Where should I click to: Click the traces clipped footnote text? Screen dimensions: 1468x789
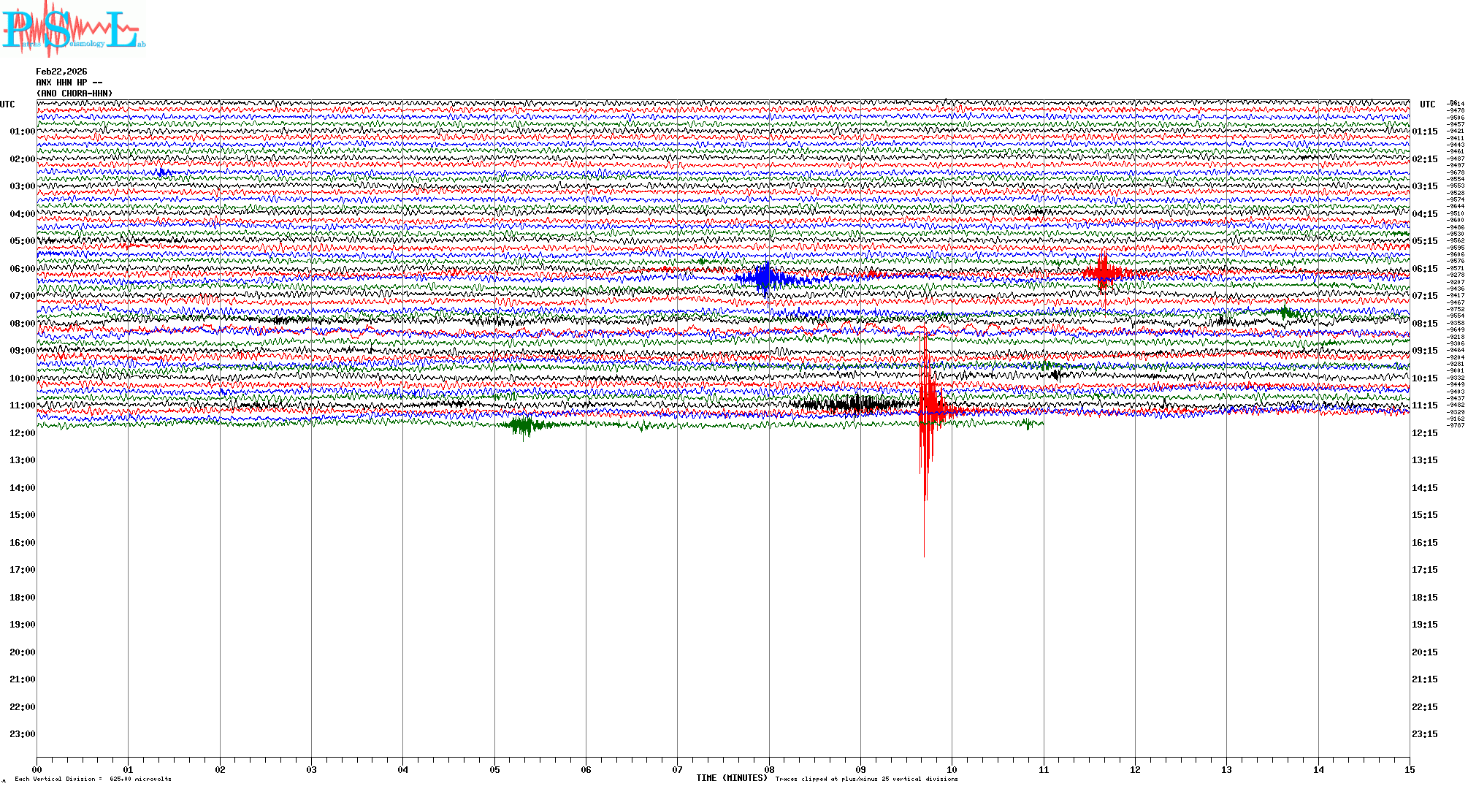coord(866,780)
